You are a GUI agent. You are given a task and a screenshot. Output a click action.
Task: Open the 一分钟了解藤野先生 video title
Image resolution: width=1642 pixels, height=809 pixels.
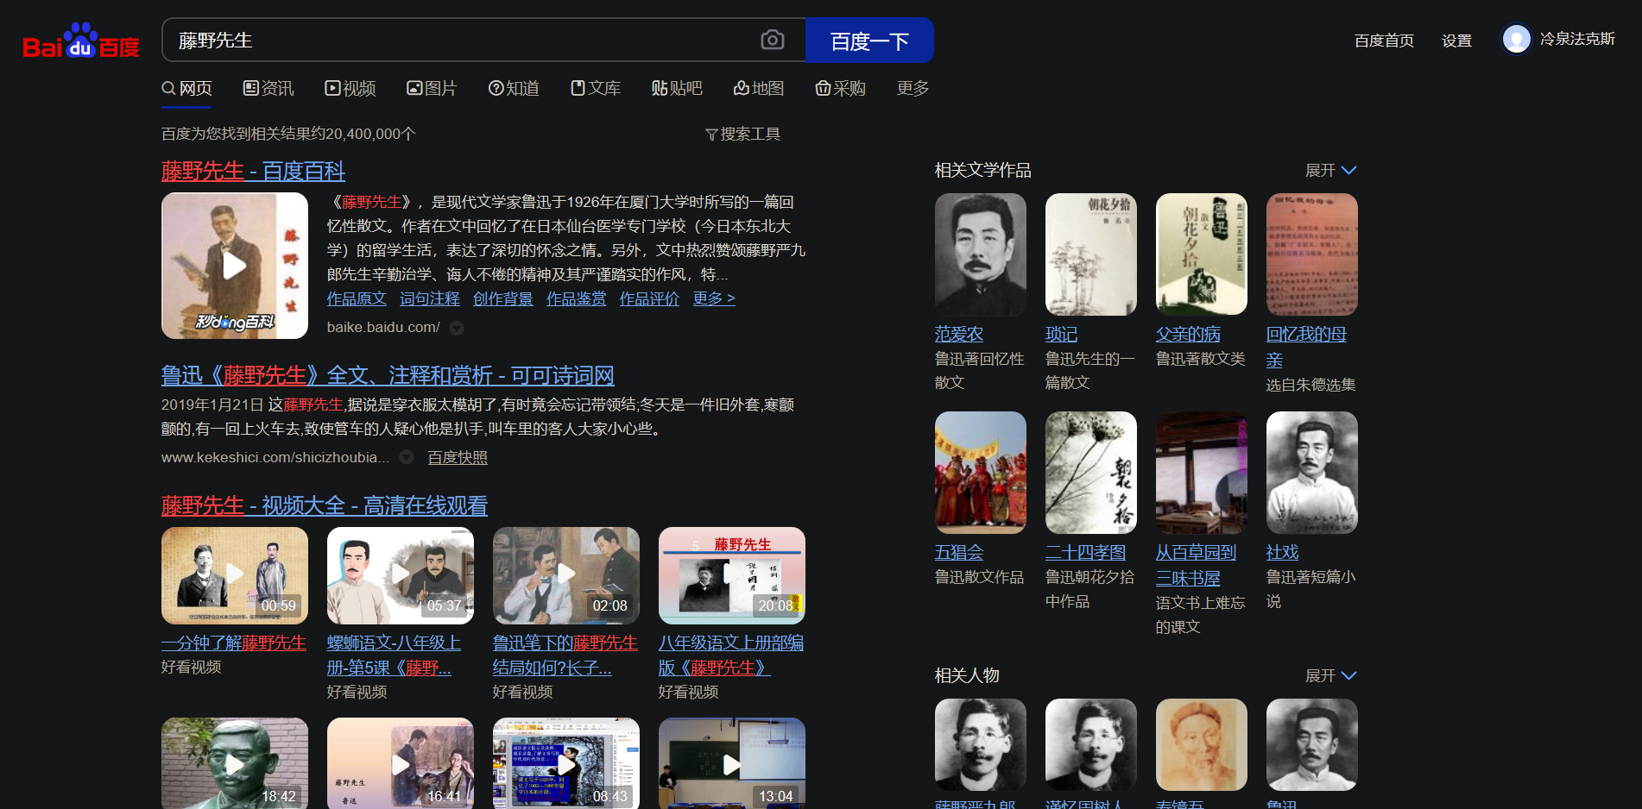pyautogui.click(x=234, y=643)
